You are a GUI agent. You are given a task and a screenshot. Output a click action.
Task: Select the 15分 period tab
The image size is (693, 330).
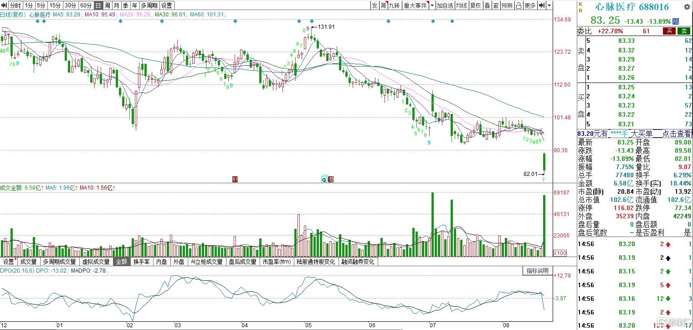[55, 5]
